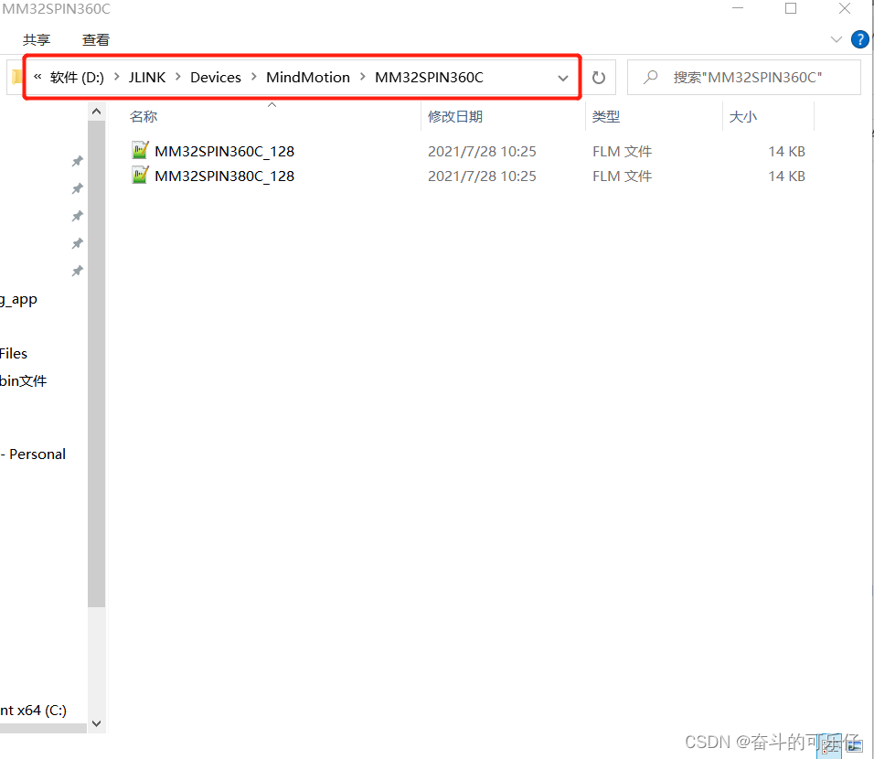This screenshot has width=874, height=759.
Task: Sort files by 类型 column
Action: click(606, 116)
